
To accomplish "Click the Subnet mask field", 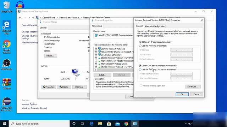I will click(x=182, y=55).
